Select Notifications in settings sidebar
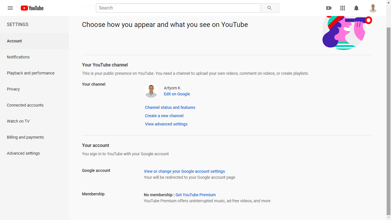This screenshot has width=391, height=220. (x=18, y=57)
